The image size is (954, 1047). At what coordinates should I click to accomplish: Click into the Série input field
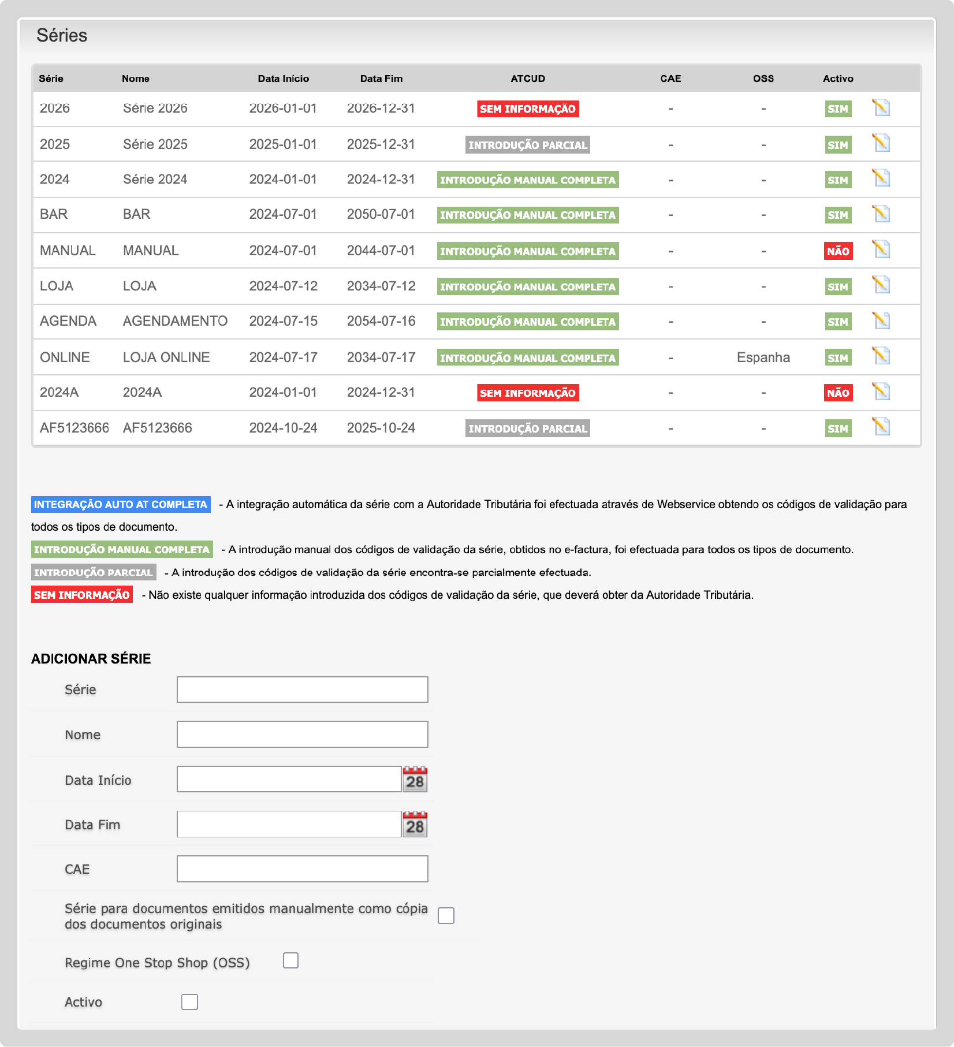click(302, 690)
